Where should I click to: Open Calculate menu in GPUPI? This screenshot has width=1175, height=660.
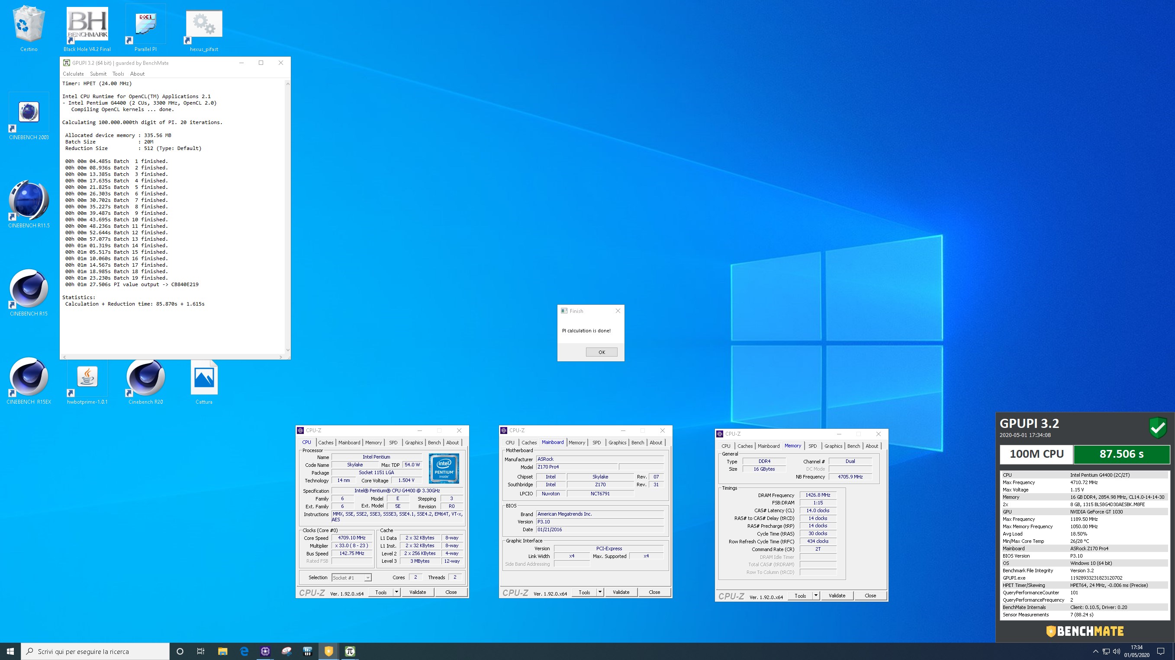pos(73,74)
